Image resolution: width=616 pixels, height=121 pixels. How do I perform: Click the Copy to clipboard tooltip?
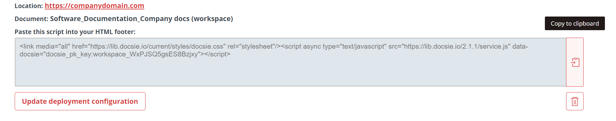click(x=575, y=23)
